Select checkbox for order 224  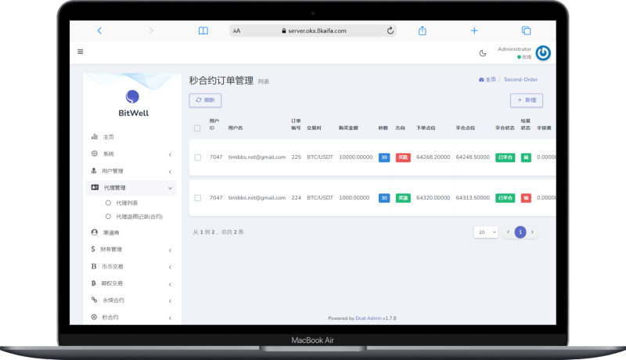pyautogui.click(x=197, y=198)
